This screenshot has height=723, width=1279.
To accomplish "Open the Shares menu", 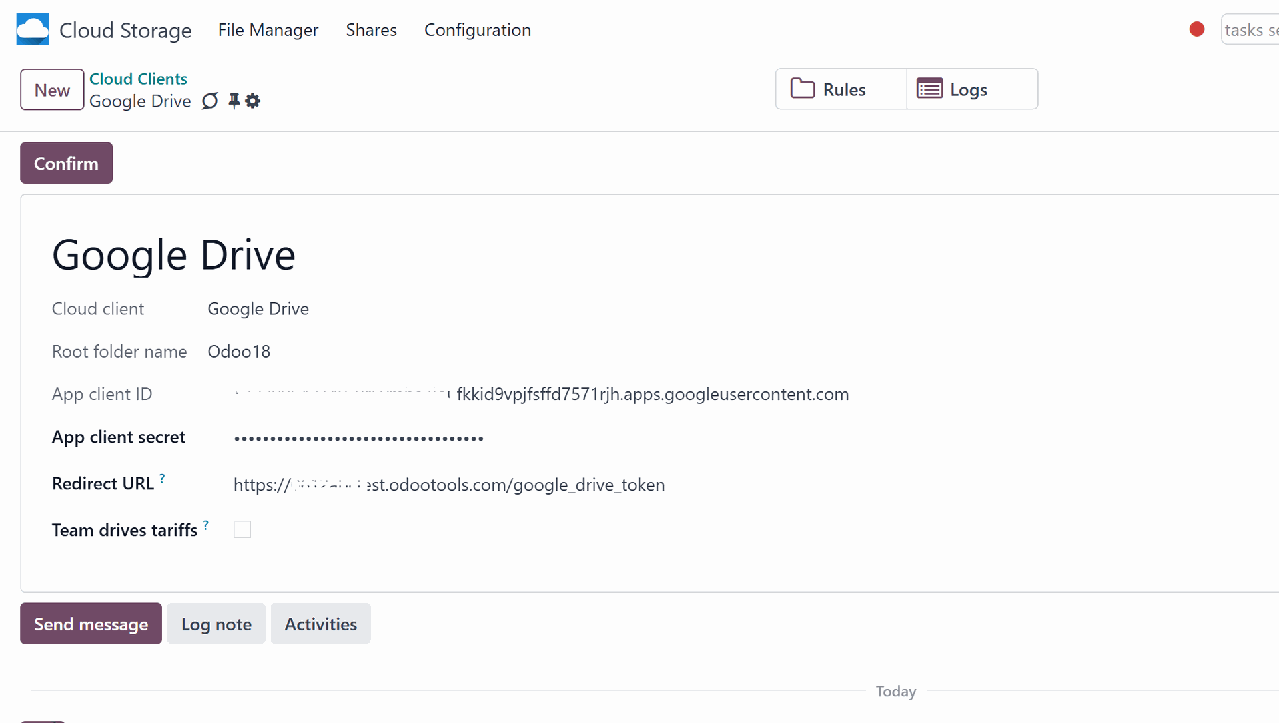I will pyautogui.click(x=371, y=30).
